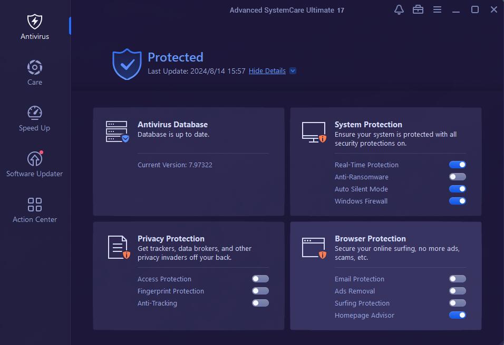504x345 pixels.
Task: Enable Access Protection toggle
Action: click(x=260, y=279)
